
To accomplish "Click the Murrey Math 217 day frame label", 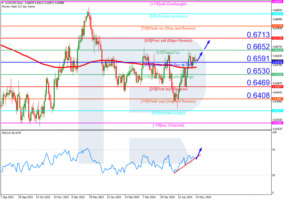I will [18, 7].
